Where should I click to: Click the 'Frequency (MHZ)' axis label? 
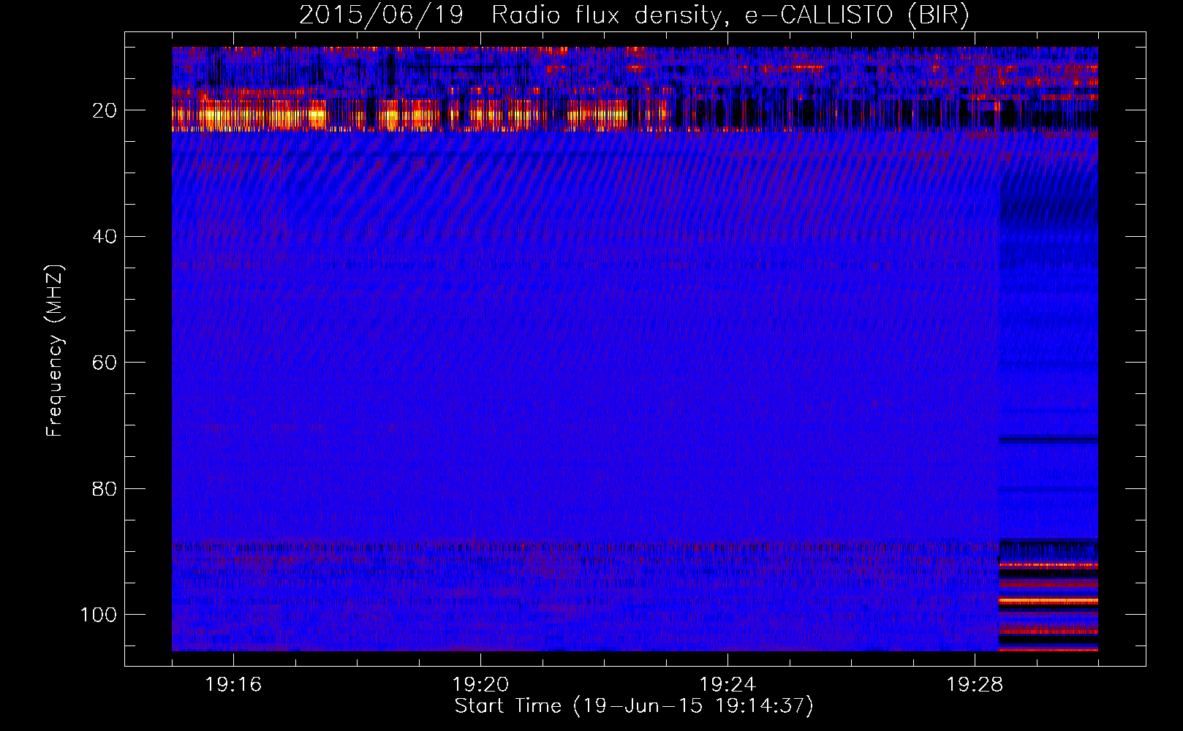click(55, 351)
